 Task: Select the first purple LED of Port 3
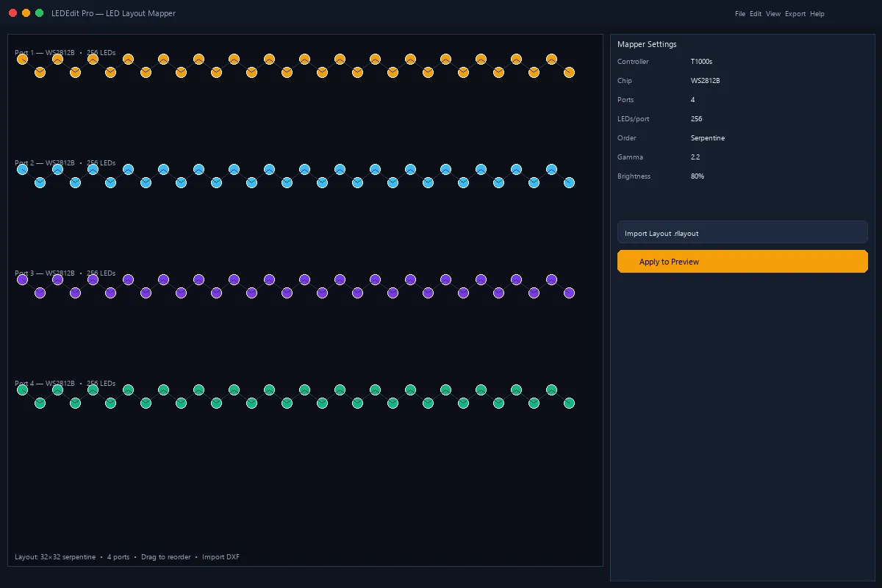coord(22,279)
